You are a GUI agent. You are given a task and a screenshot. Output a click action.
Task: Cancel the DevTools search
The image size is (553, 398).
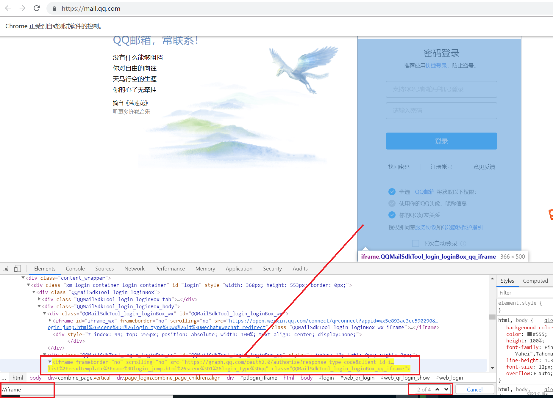coord(474,389)
